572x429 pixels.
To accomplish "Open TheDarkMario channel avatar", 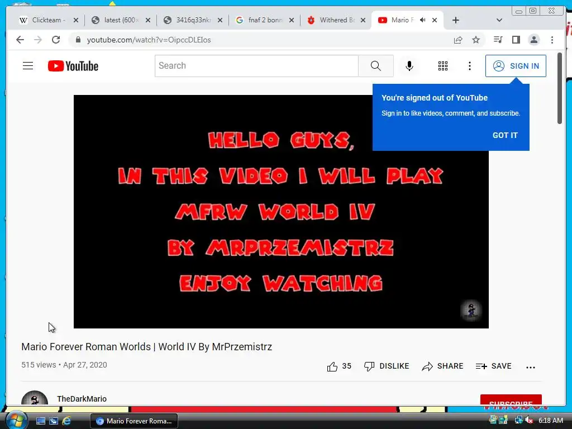I will tap(35, 398).
